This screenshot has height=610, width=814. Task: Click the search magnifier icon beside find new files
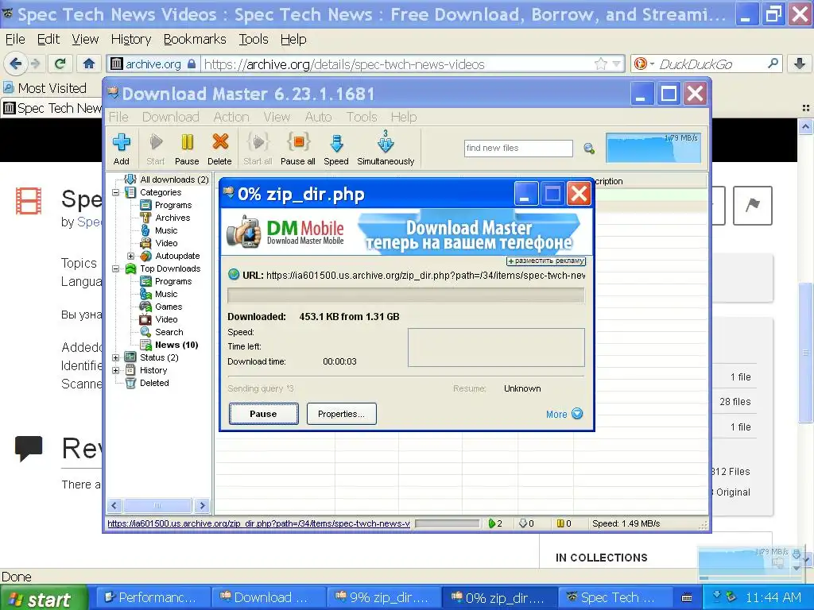pyautogui.click(x=589, y=149)
